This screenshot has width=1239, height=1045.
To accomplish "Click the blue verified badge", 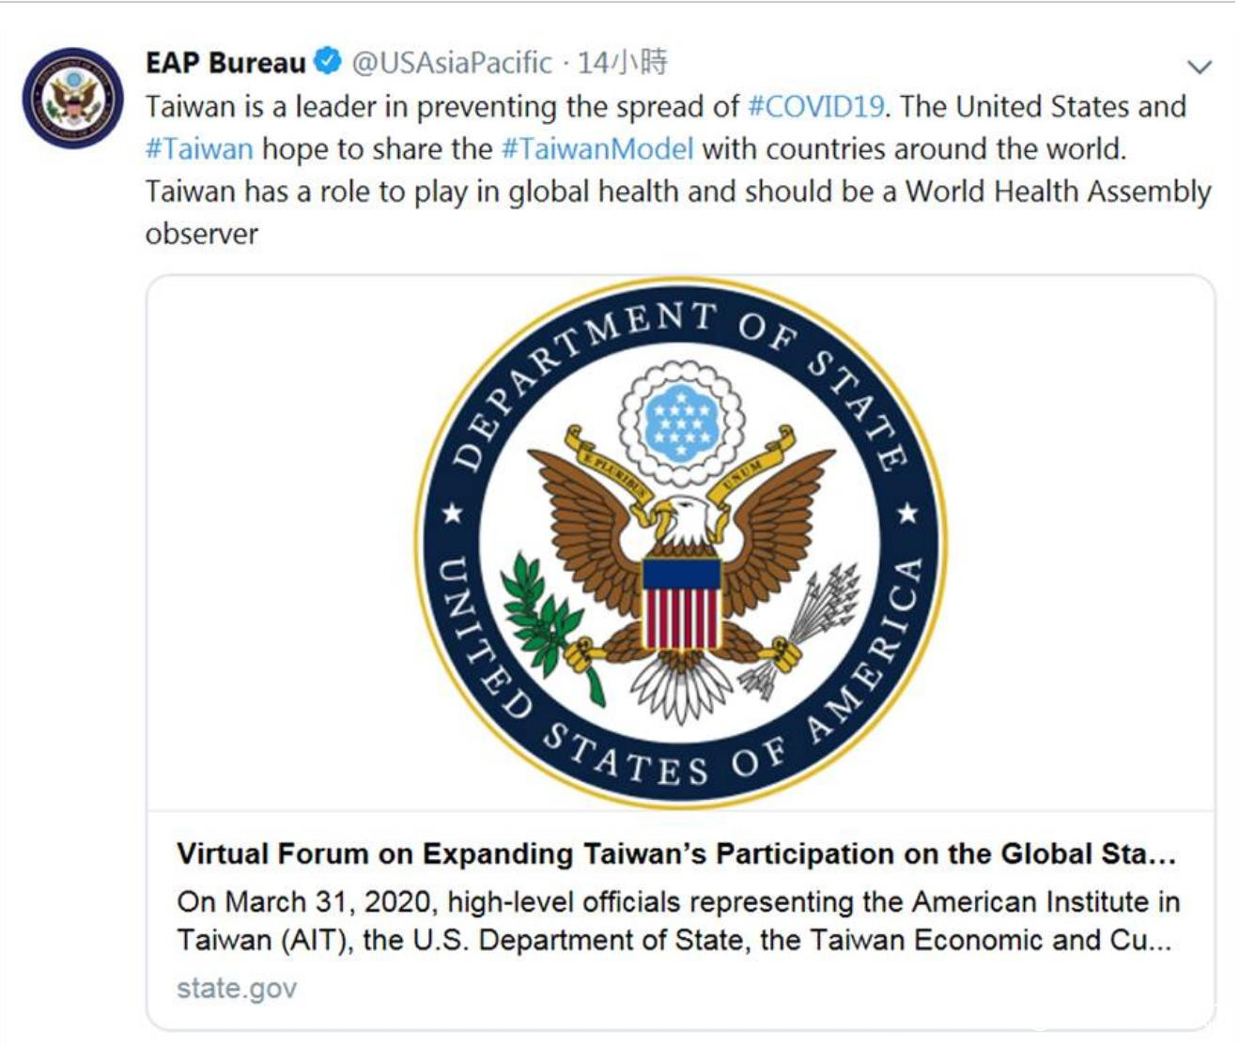I will coord(327,62).
